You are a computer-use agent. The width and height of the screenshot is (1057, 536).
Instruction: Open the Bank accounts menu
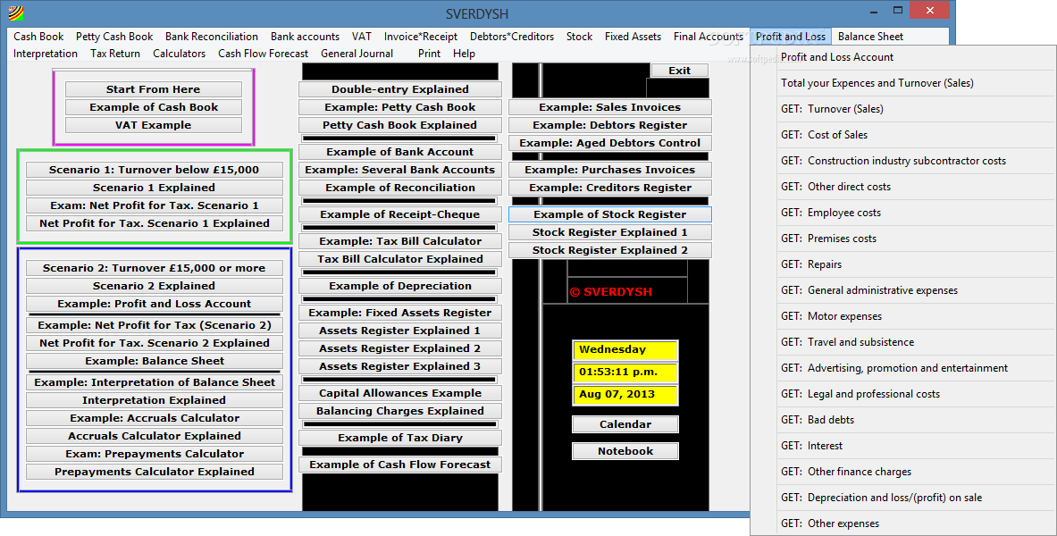point(305,37)
